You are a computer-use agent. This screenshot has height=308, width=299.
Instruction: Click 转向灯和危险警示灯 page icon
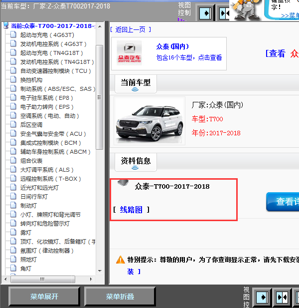point(13,223)
